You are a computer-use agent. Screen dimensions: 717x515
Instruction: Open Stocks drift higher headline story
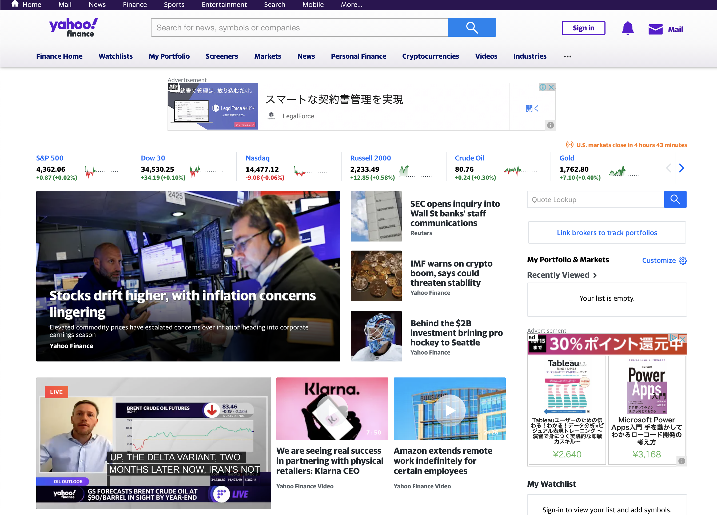(182, 303)
